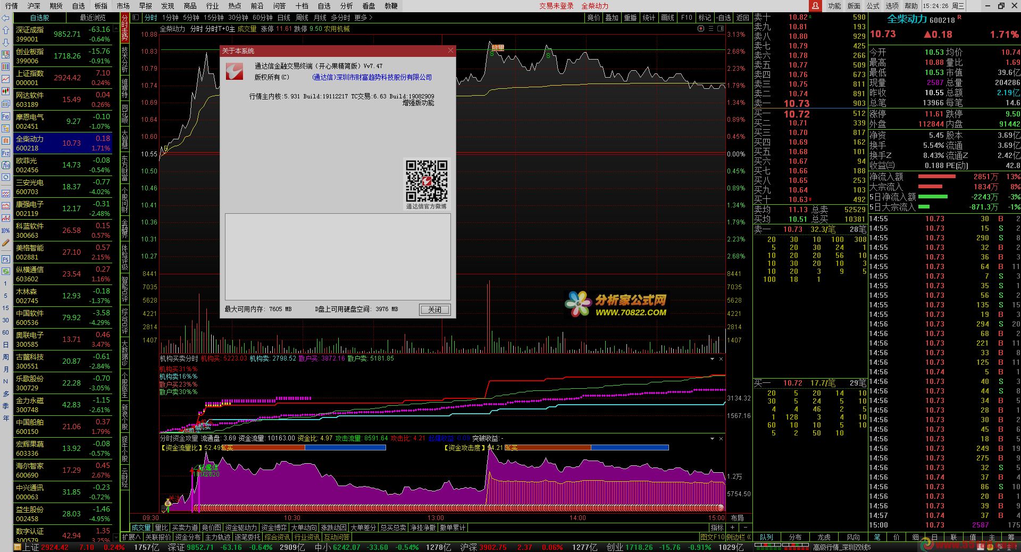The width and height of the screenshot is (1021, 552).
Task: Close the 关于本系统 dialog with X icon
Action: point(450,51)
